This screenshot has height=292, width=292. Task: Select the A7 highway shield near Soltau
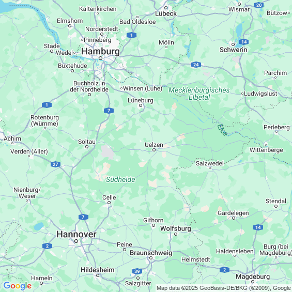point(109,111)
